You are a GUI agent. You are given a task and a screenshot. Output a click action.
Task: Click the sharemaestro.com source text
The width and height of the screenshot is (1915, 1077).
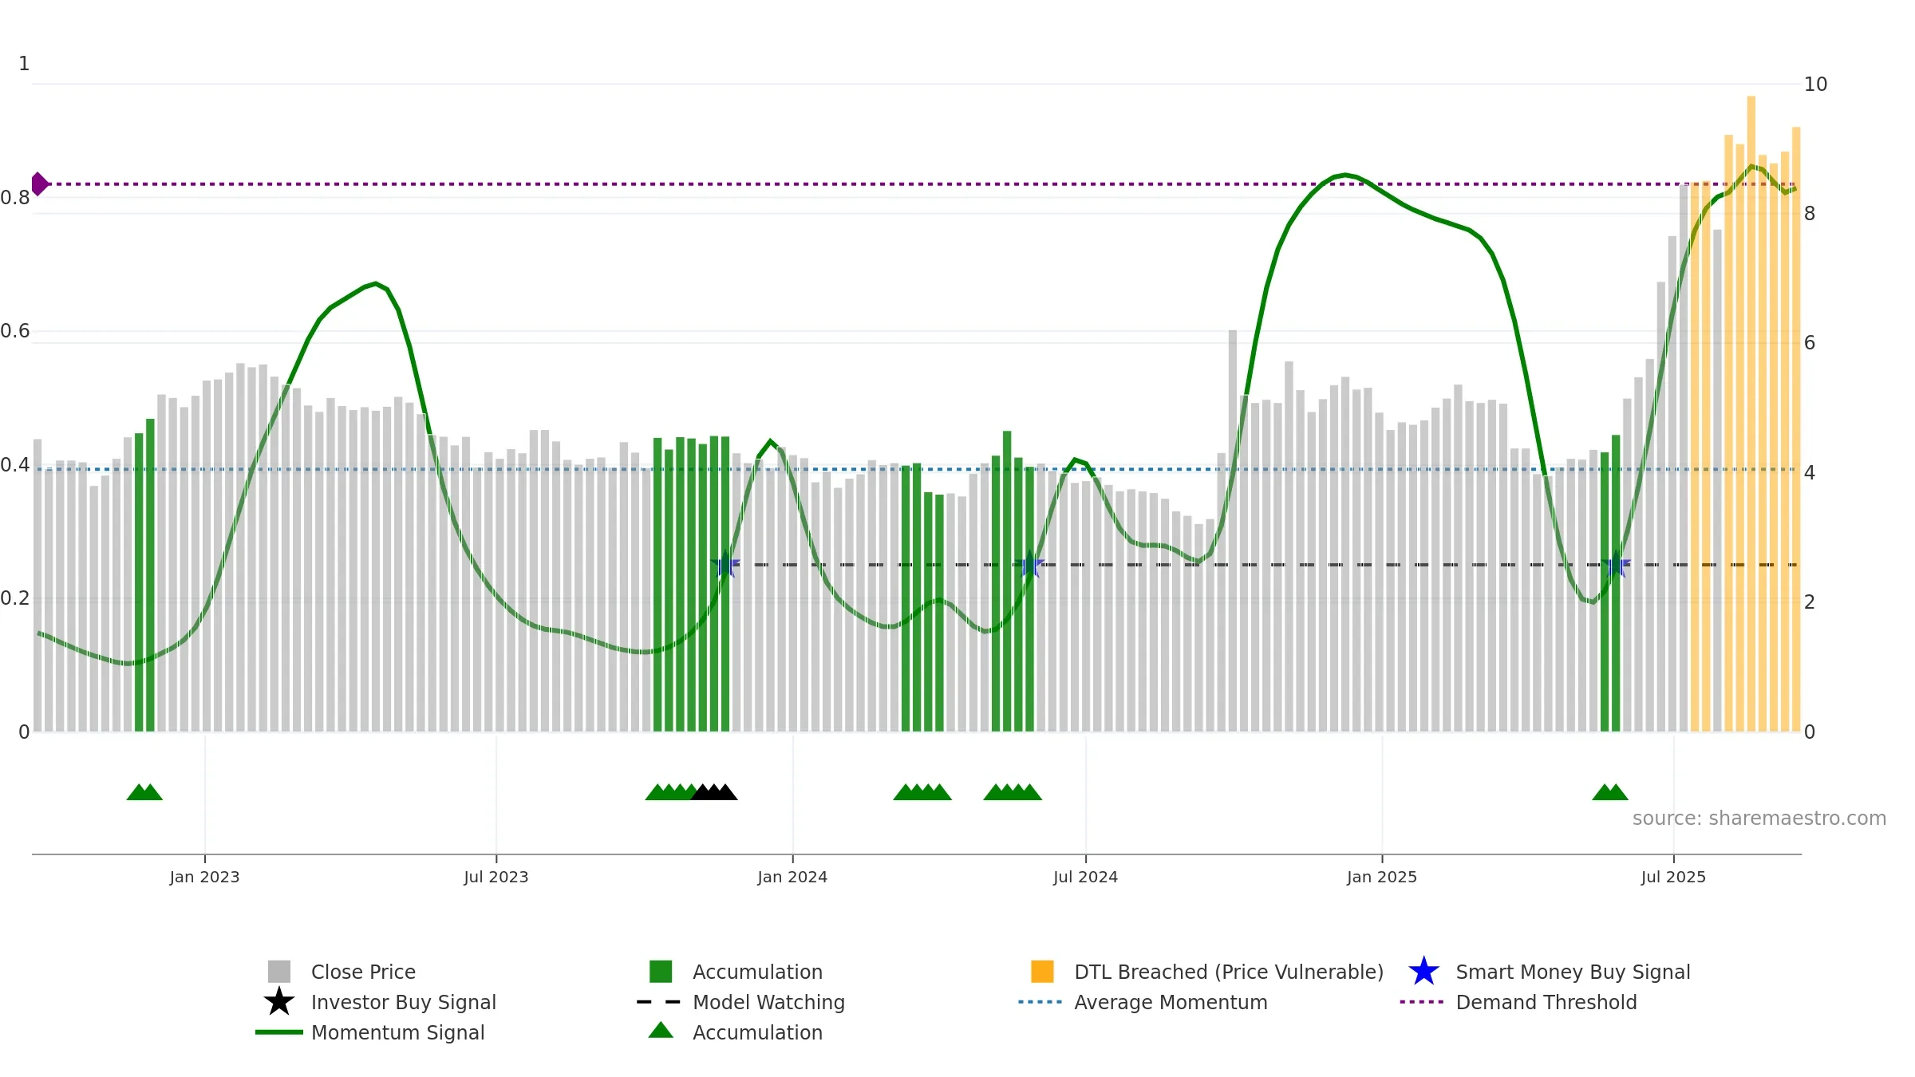tap(1759, 819)
